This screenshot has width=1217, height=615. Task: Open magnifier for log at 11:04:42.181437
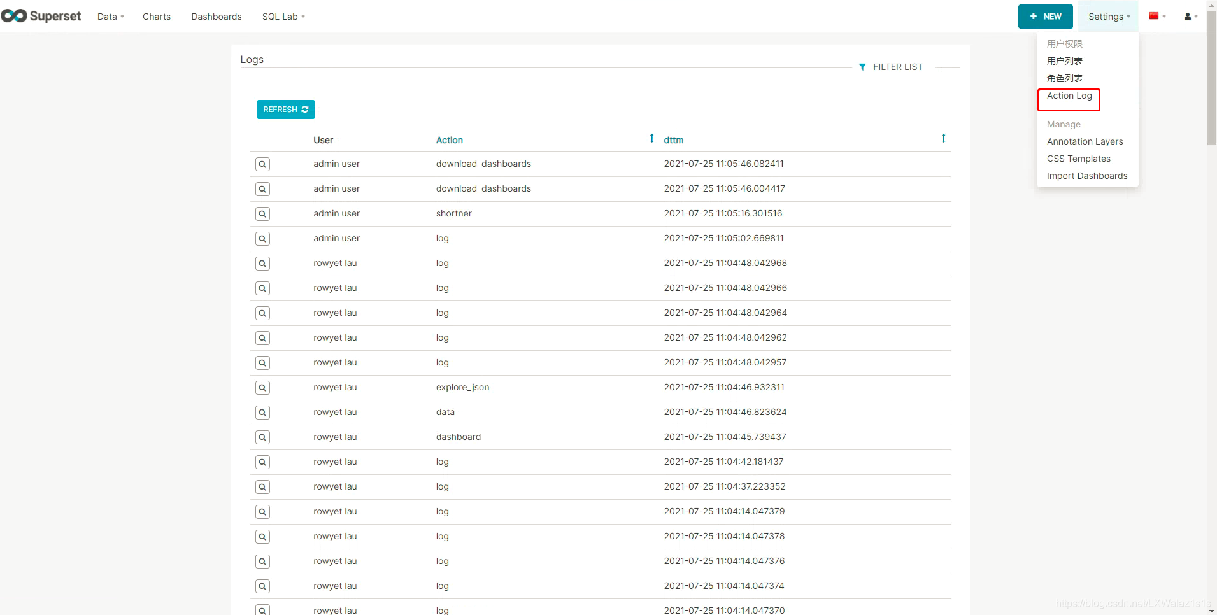pos(262,462)
